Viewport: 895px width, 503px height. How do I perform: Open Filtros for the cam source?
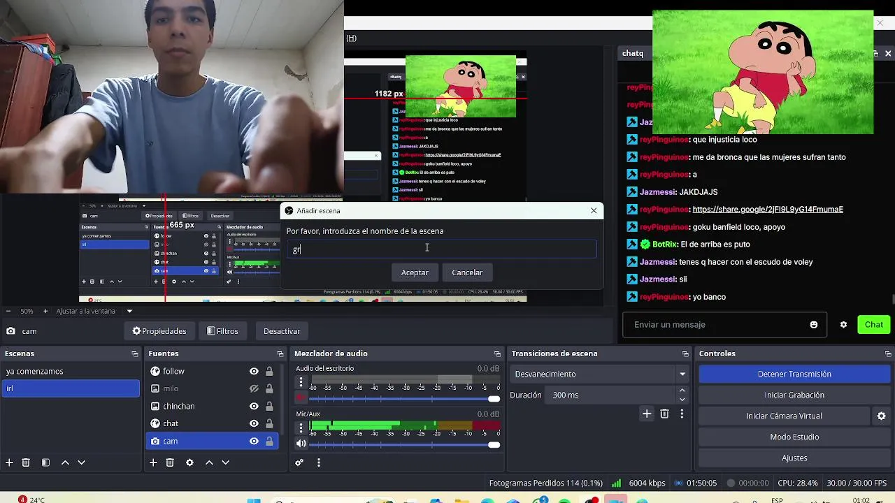(x=222, y=331)
